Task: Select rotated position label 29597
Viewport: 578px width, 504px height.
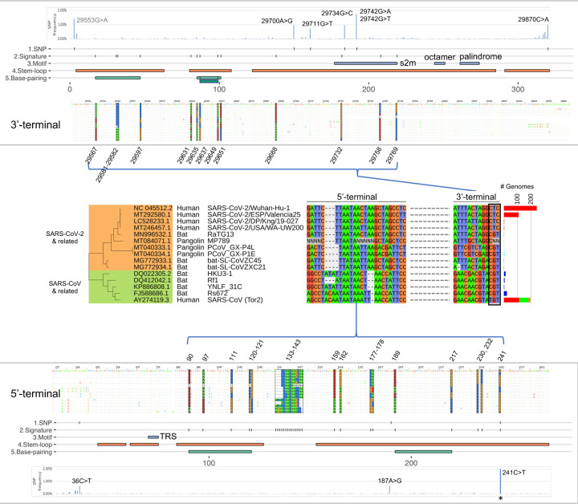Action: (x=136, y=155)
